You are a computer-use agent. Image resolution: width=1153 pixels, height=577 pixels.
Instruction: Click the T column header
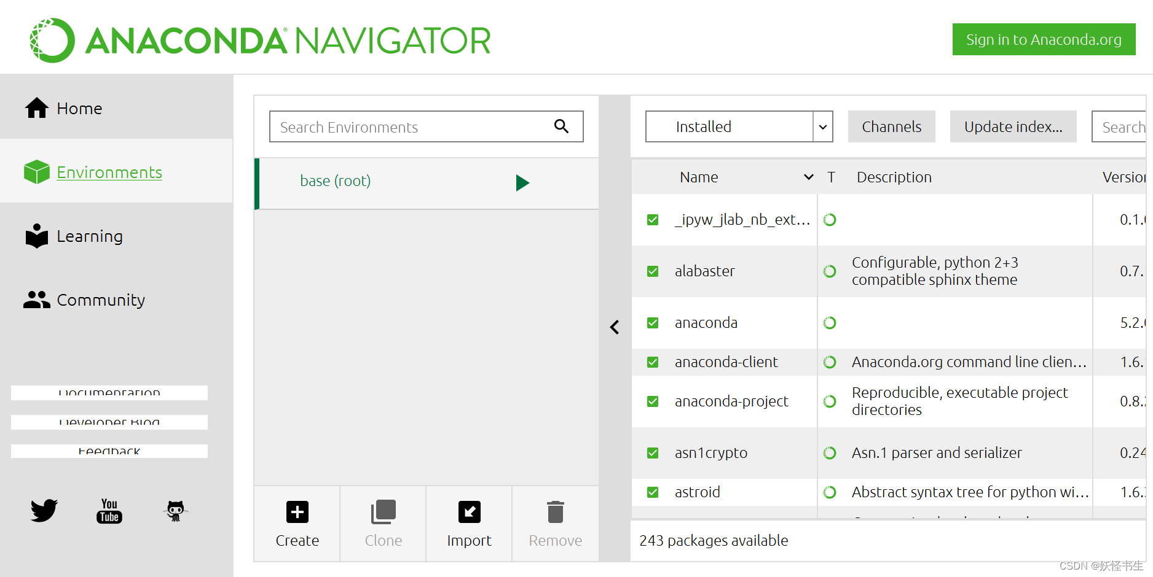pos(831,177)
